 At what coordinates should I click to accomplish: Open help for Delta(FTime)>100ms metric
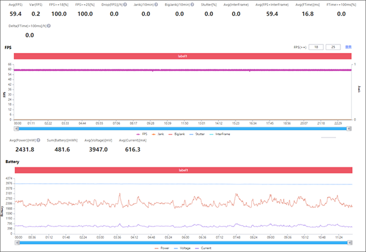(48, 27)
